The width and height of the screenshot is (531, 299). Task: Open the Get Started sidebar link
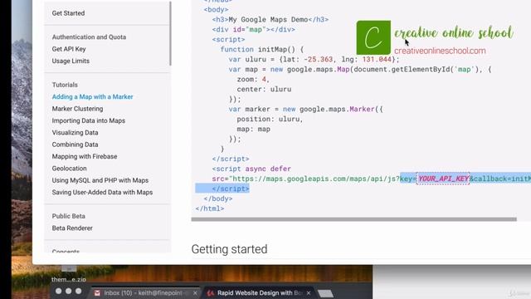click(x=68, y=13)
